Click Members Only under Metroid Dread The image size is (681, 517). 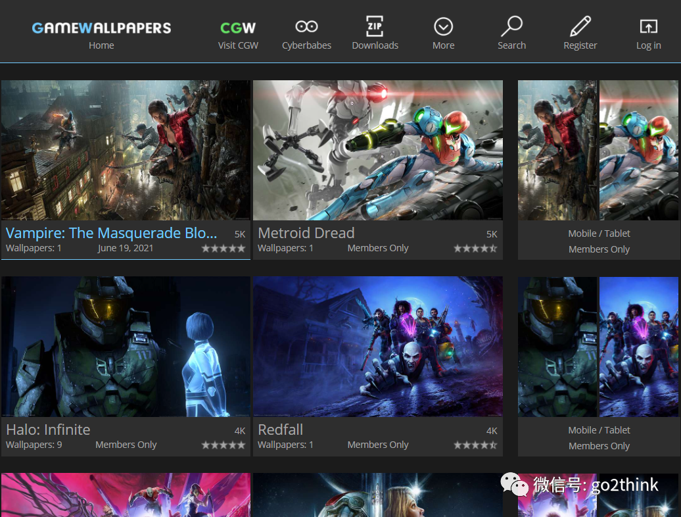click(x=378, y=248)
